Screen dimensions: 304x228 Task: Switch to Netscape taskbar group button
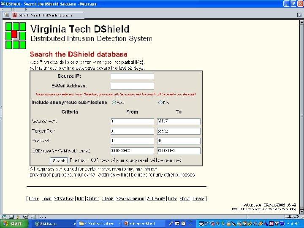pos(55,224)
